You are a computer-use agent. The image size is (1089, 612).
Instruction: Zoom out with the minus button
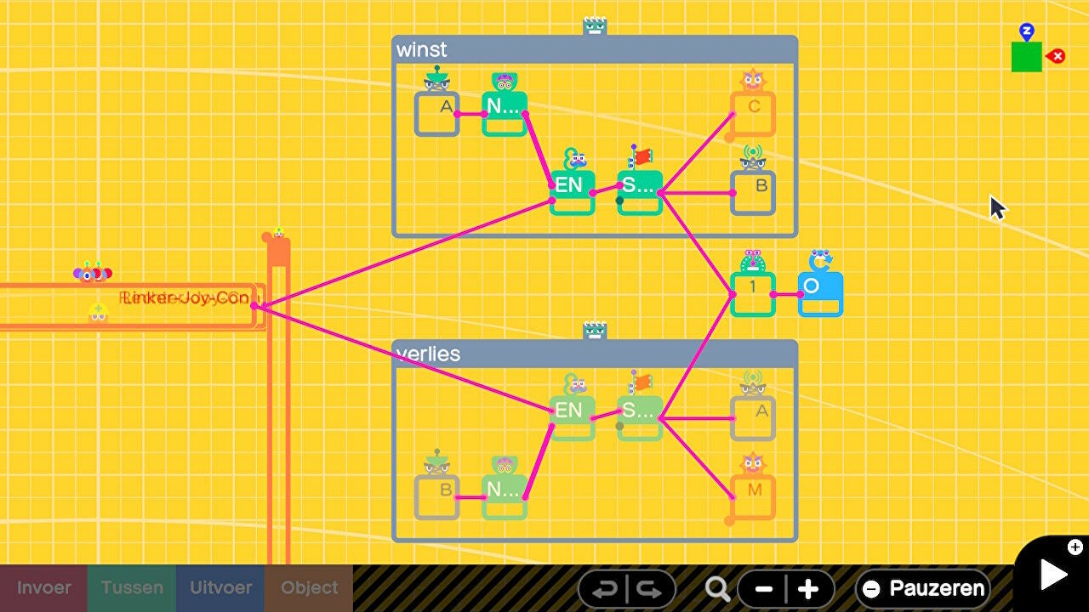[763, 588]
